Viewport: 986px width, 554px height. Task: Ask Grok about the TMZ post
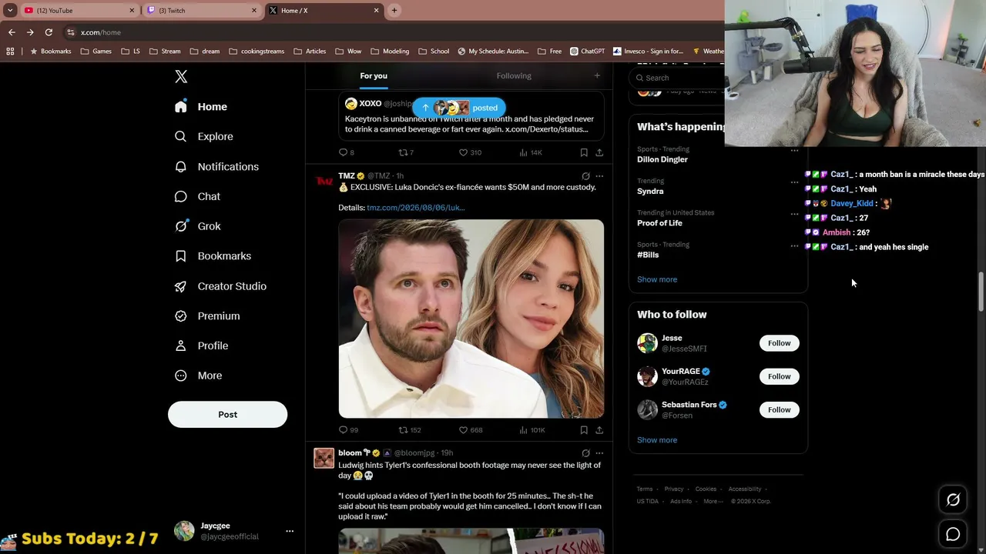(585, 176)
